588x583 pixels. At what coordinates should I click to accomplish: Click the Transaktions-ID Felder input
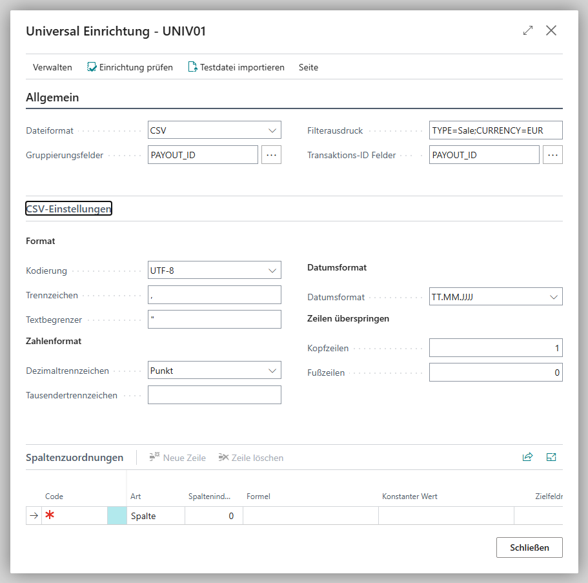(x=484, y=155)
